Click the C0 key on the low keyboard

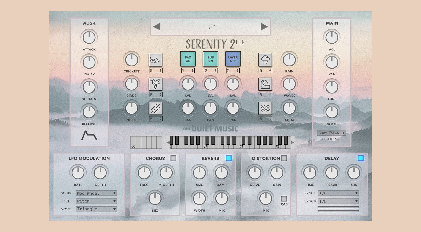133,142
